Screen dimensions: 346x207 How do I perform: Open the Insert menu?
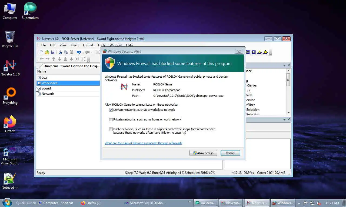(75, 45)
